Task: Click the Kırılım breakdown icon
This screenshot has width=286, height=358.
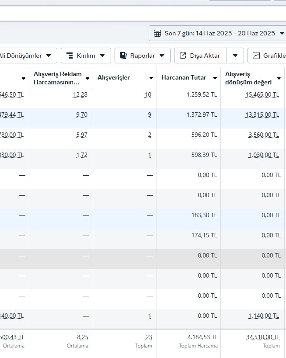Action: click(70, 56)
